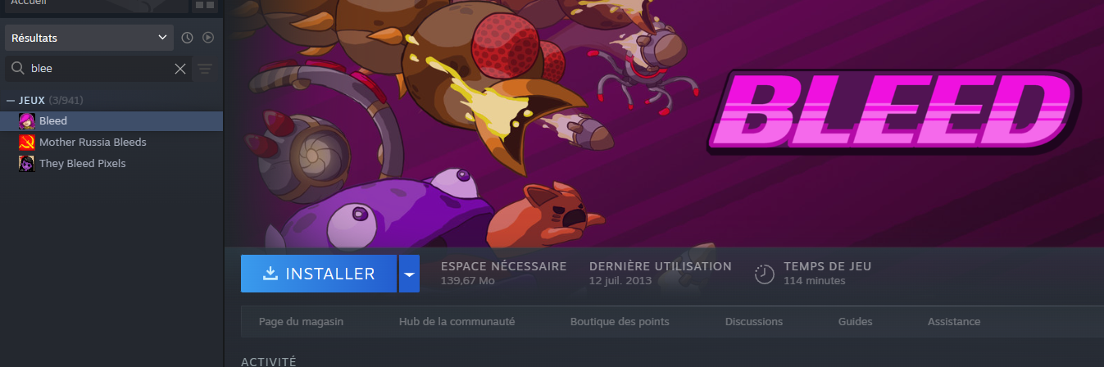
Task: Open the recent activity clock filter
Action: click(x=187, y=38)
